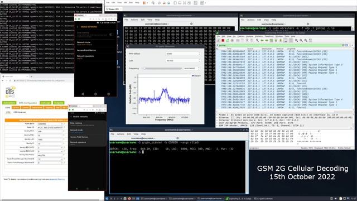Open the Radio.PowerManager.MinAttenDB dropdown
The width and height of the screenshot is (357, 201).
click(x=50, y=162)
